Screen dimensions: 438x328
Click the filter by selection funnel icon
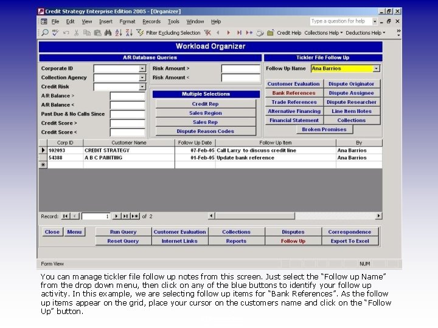click(x=140, y=33)
